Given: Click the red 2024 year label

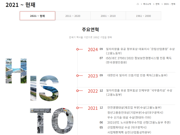Looking at the screenshot, I should (x=93, y=50).
